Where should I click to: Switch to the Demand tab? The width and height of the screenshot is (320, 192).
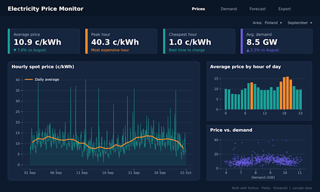(229, 9)
